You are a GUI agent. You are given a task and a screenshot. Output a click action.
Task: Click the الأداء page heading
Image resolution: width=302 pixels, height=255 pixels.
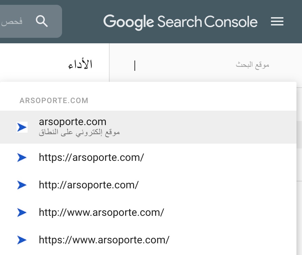point(80,64)
